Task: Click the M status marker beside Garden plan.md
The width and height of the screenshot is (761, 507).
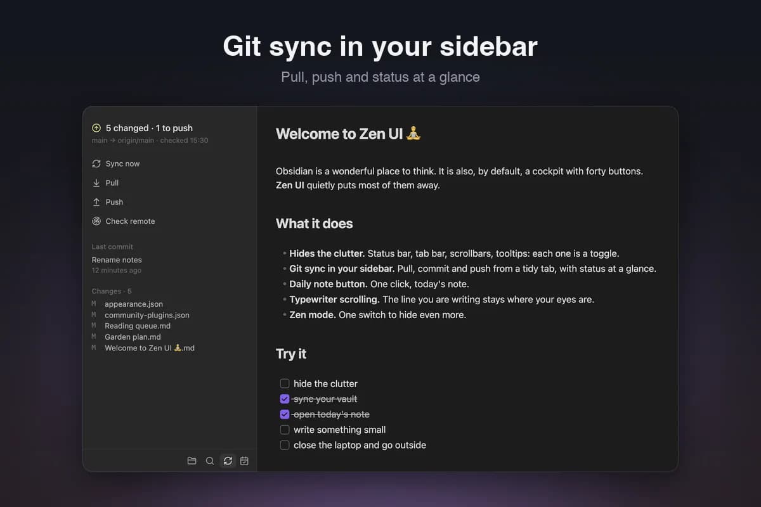Action: [x=94, y=337]
